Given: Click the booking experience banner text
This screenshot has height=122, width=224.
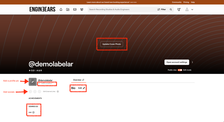Looking at the screenshot, I should (108, 2).
